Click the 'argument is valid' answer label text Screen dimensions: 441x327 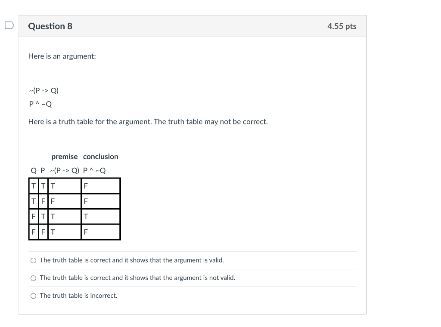(x=131, y=260)
